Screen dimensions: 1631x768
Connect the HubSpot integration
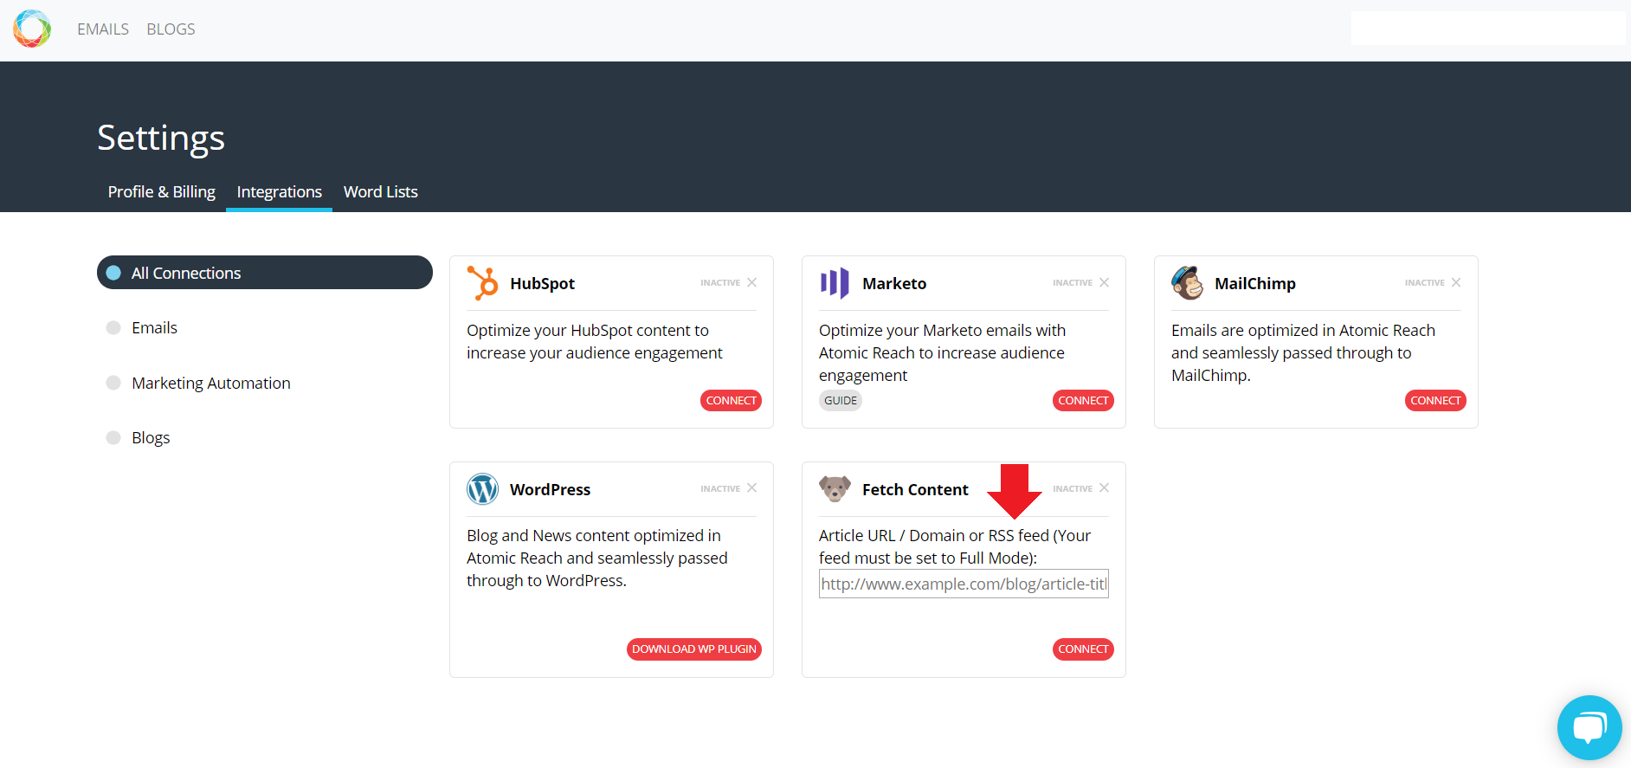tap(731, 400)
